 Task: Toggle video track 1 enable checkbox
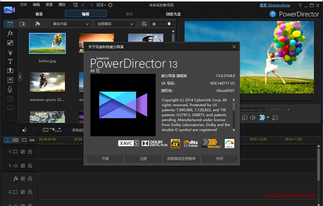pyautogui.click(x=23, y=152)
